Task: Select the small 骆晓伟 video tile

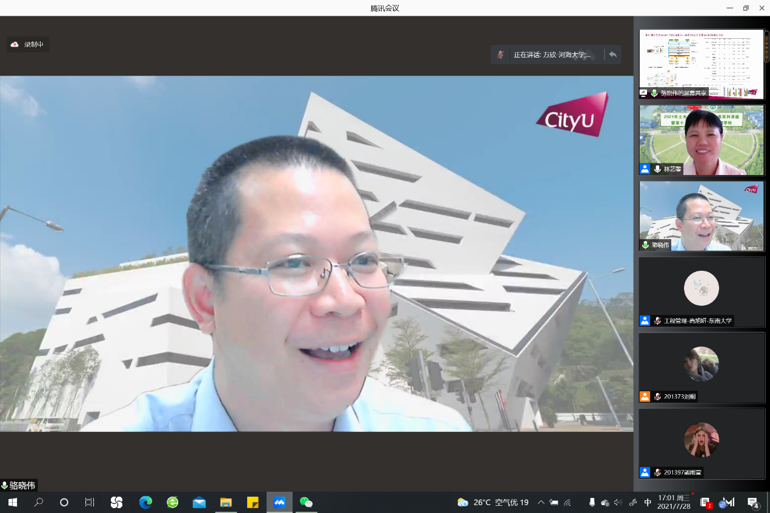Action: (x=702, y=216)
